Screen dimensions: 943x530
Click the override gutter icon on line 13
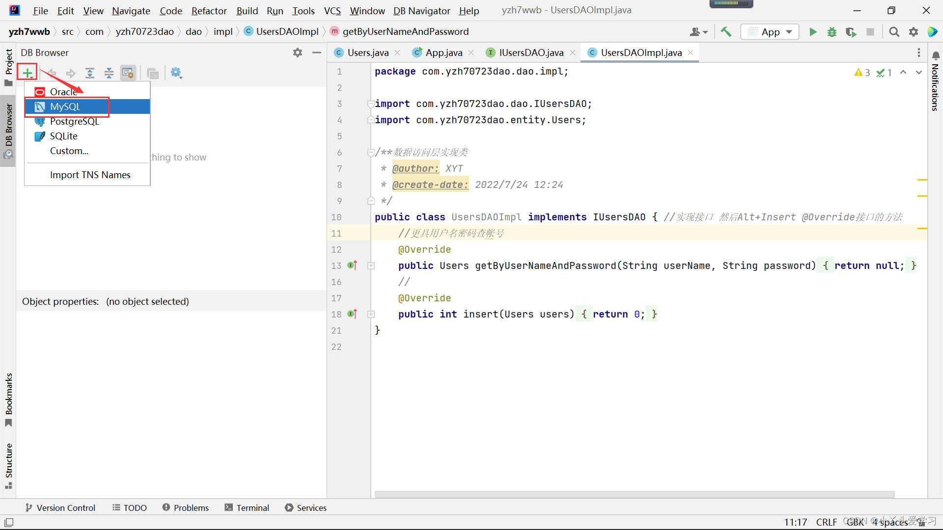tap(352, 265)
